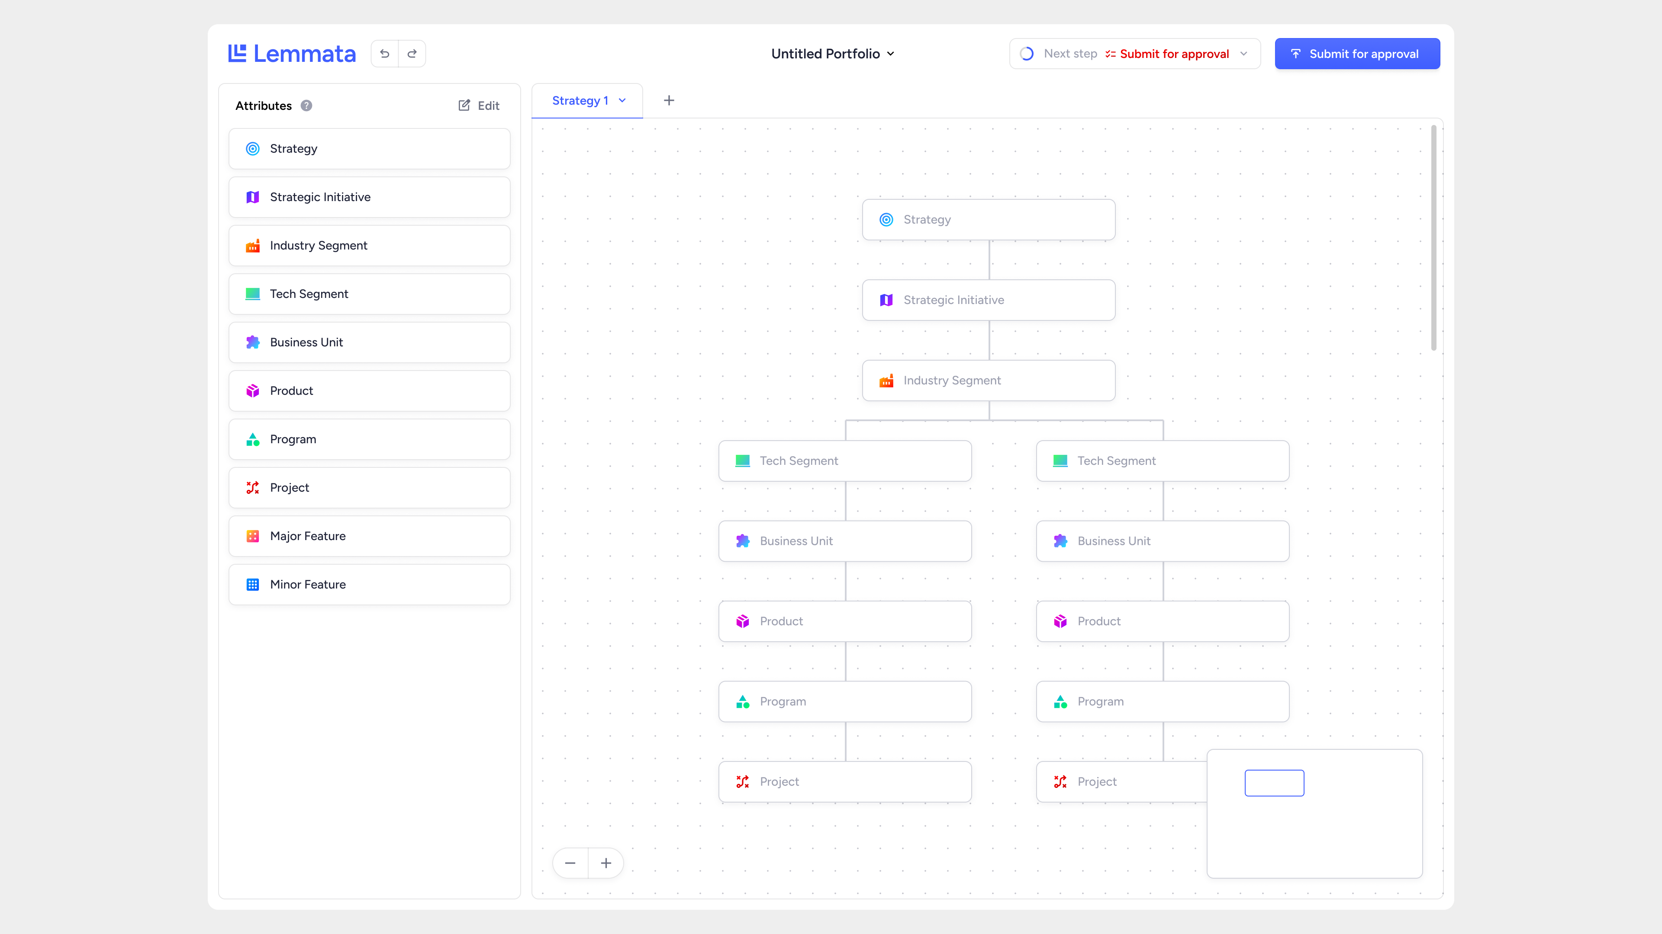Expand the Next step dropdown chevron
This screenshot has width=1662, height=934.
tap(1243, 54)
